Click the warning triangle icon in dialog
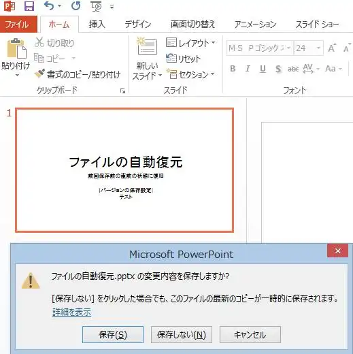The image size is (353, 354). (x=31, y=281)
